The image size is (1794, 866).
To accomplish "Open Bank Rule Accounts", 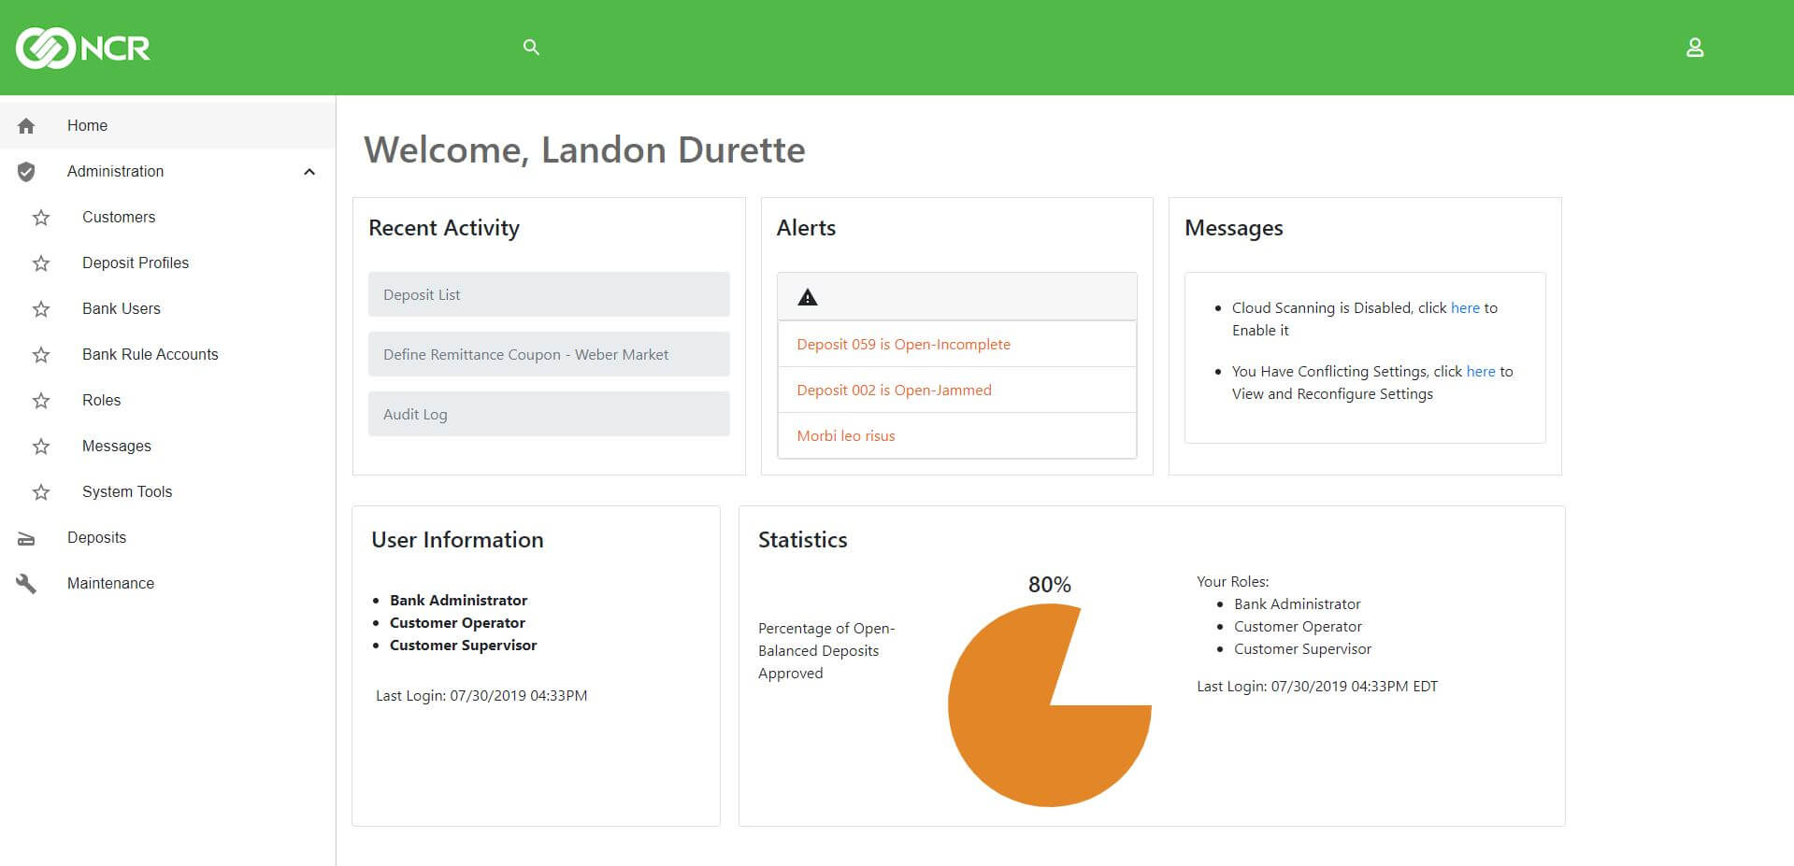I will [150, 354].
